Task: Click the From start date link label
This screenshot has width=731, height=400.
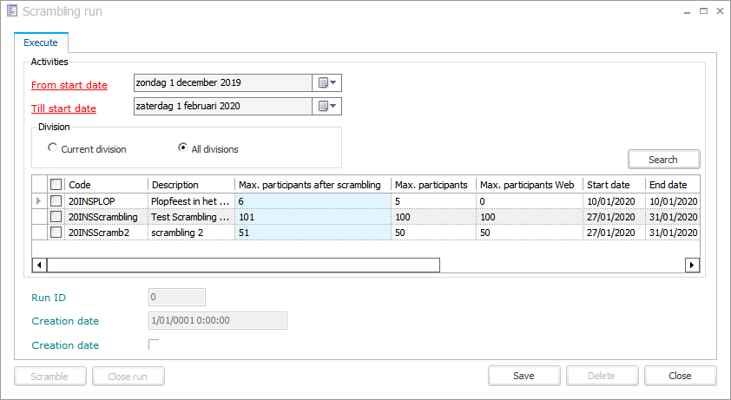Action: (69, 85)
